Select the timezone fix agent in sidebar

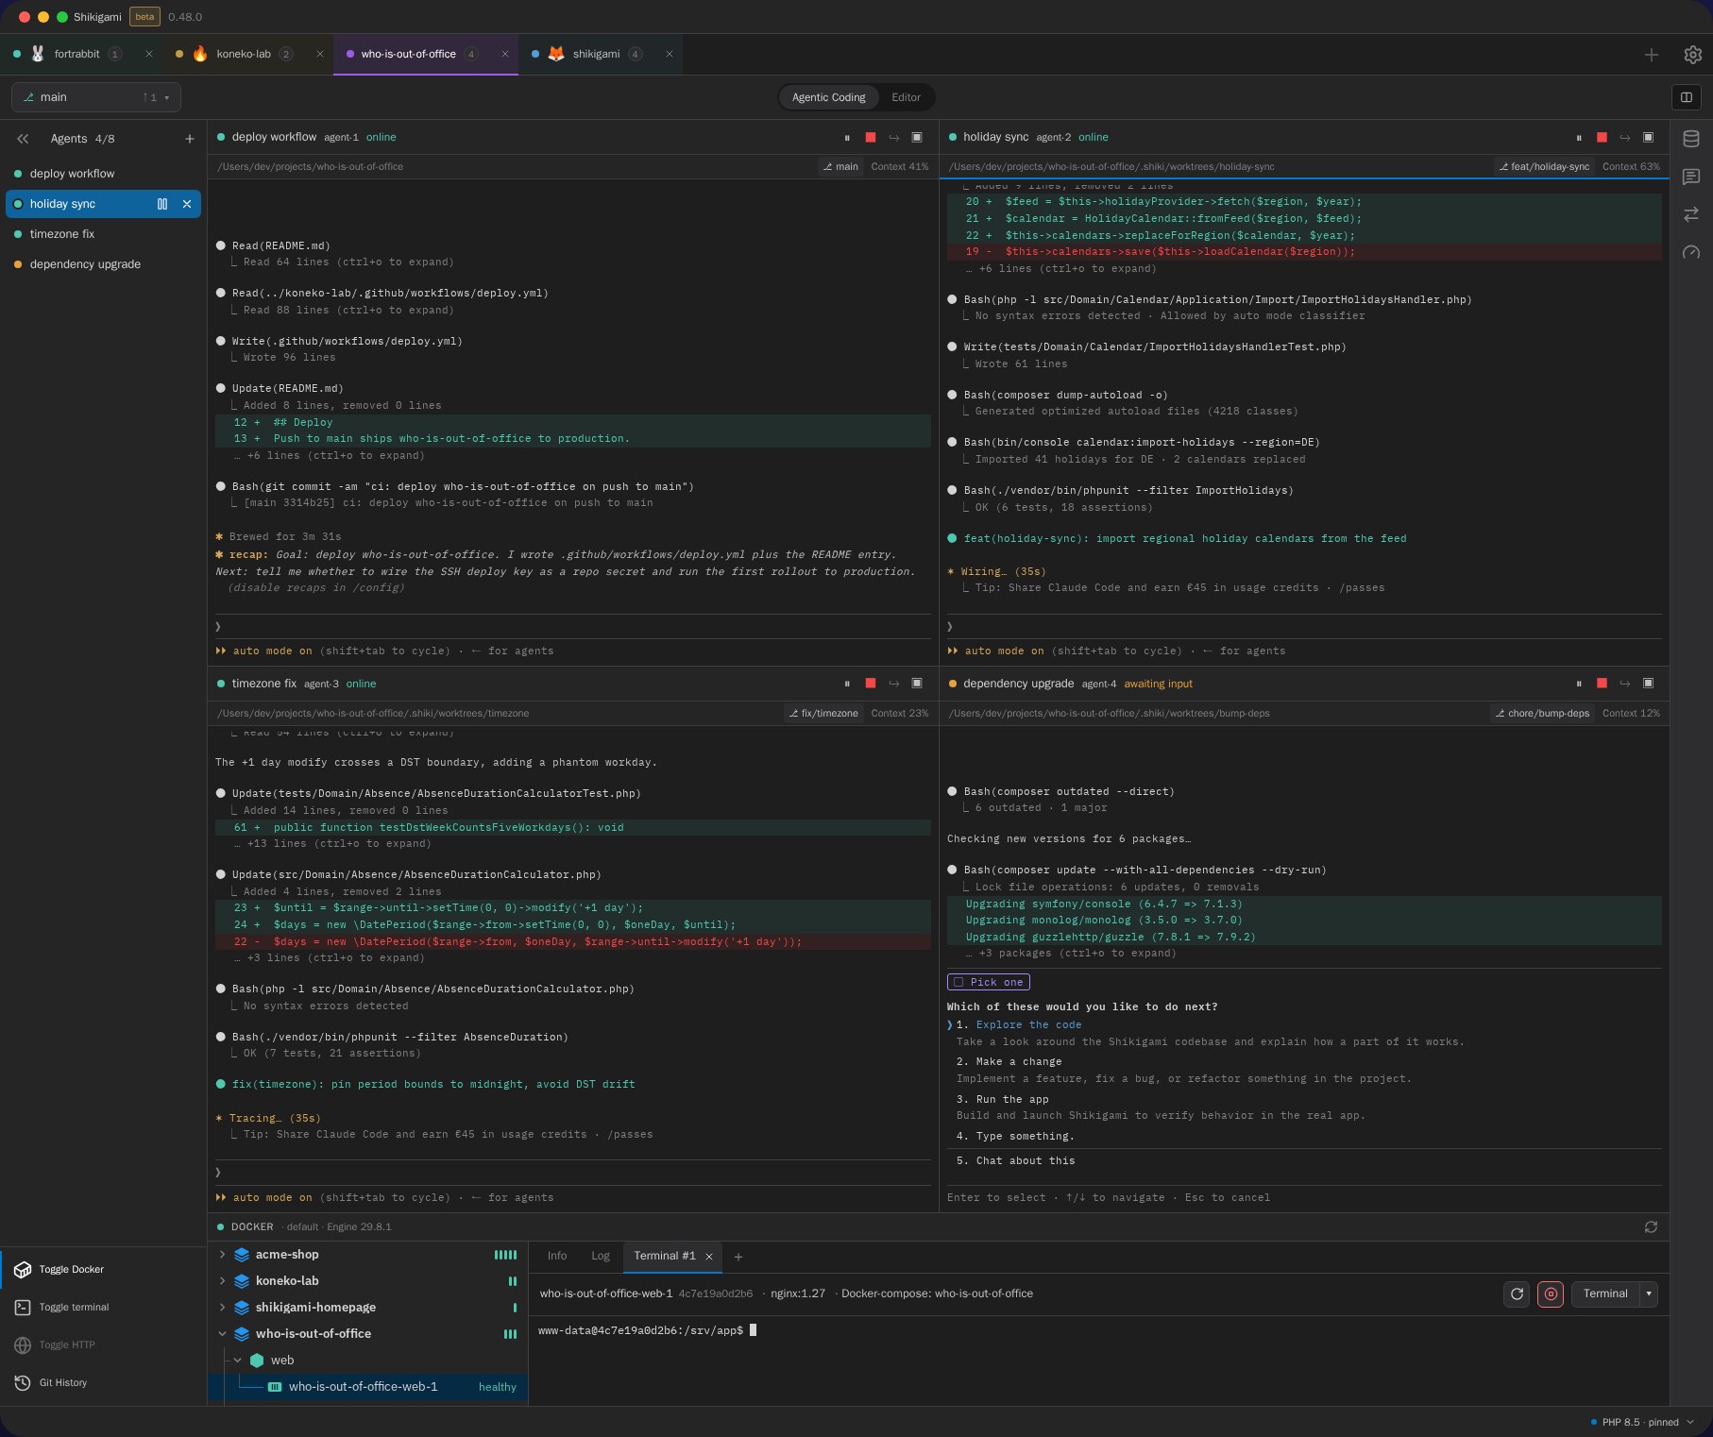tap(103, 234)
